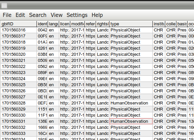
Task: Select the HumanObservation cell in row 1701560328
Action: pyautogui.click(x=131, y=103)
